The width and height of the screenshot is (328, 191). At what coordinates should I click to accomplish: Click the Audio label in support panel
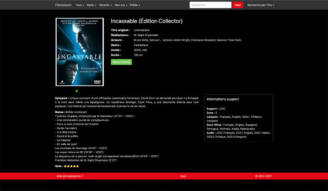(211, 133)
